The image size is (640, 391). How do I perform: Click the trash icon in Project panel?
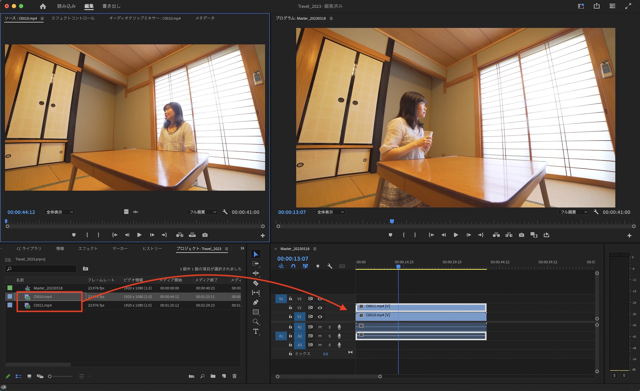235,376
